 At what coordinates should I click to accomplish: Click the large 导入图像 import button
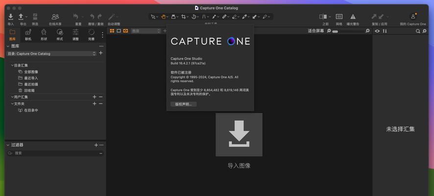click(x=239, y=135)
